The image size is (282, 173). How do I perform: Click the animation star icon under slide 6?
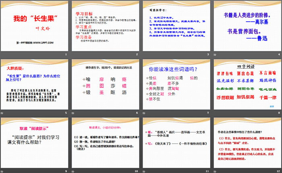click(x=73, y=113)
